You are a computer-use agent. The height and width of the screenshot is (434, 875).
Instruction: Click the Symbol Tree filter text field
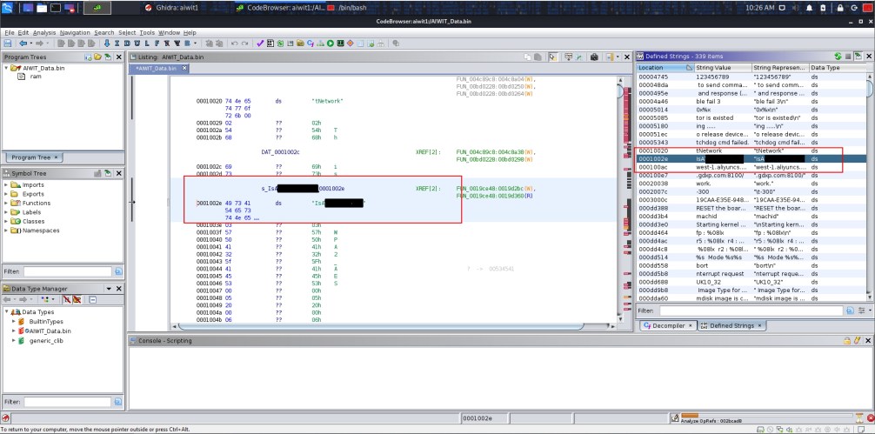tap(66, 271)
